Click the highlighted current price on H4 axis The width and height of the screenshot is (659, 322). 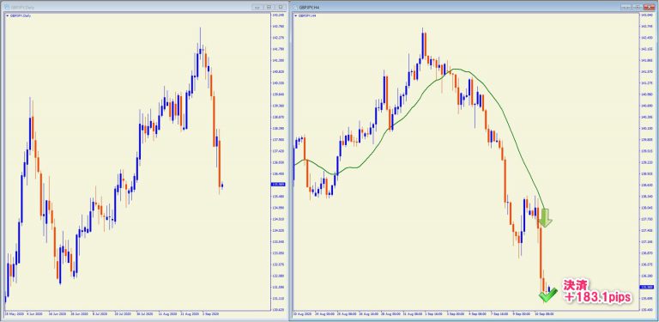(x=645, y=287)
